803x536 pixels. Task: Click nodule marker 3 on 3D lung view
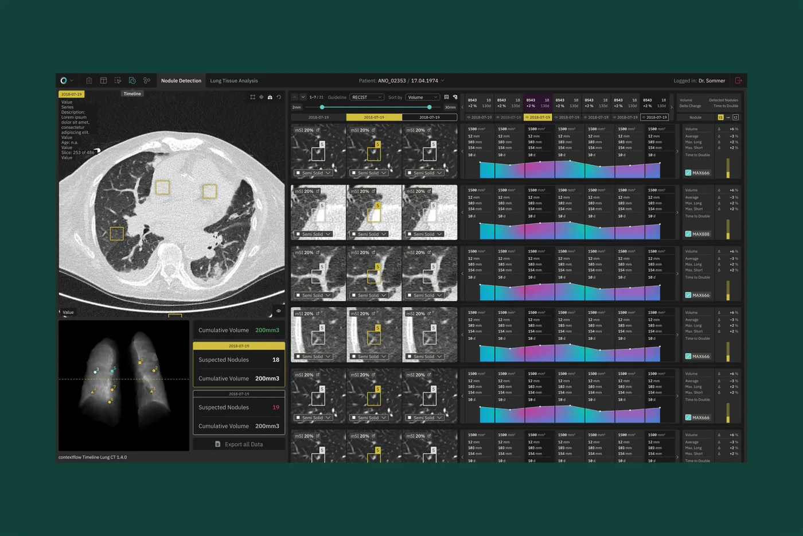pyautogui.click(x=95, y=371)
